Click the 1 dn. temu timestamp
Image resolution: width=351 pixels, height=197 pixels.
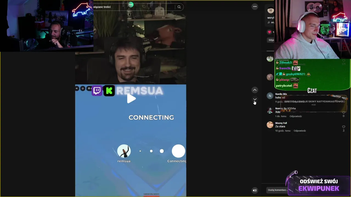pos(281,116)
